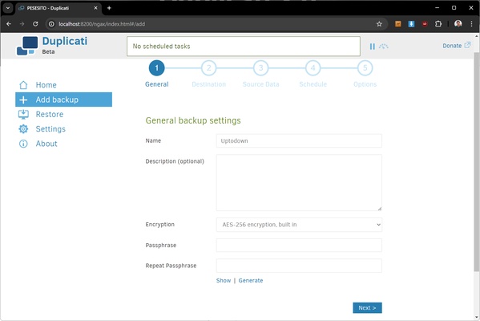Click the browser forward arrow
480x321 pixels.
click(x=22, y=24)
